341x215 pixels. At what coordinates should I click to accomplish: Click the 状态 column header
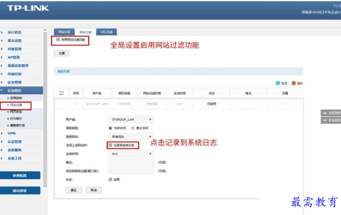click(x=212, y=93)
